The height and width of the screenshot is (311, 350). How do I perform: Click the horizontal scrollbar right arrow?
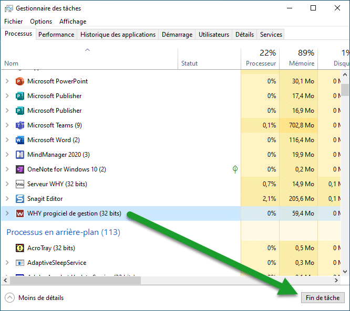click(336, 281)
